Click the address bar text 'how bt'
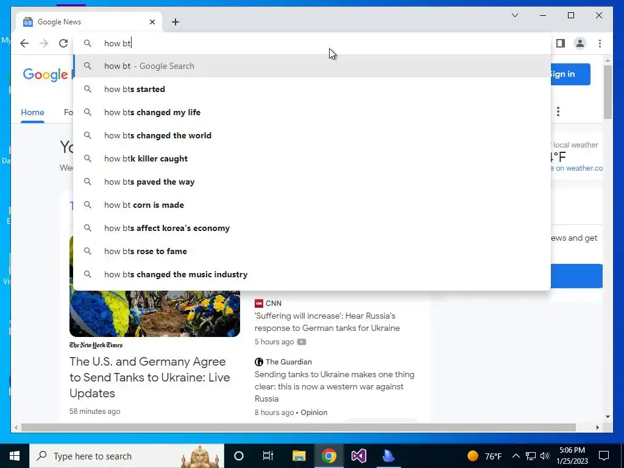The image size is (624, 468). [x=118, y=43]
